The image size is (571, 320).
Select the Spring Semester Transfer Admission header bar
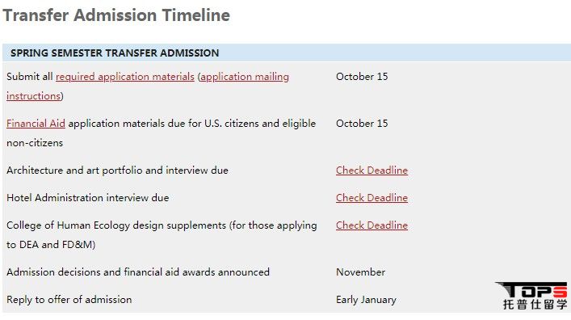click(287, 53)
